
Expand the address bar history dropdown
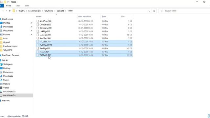point(149,11)
